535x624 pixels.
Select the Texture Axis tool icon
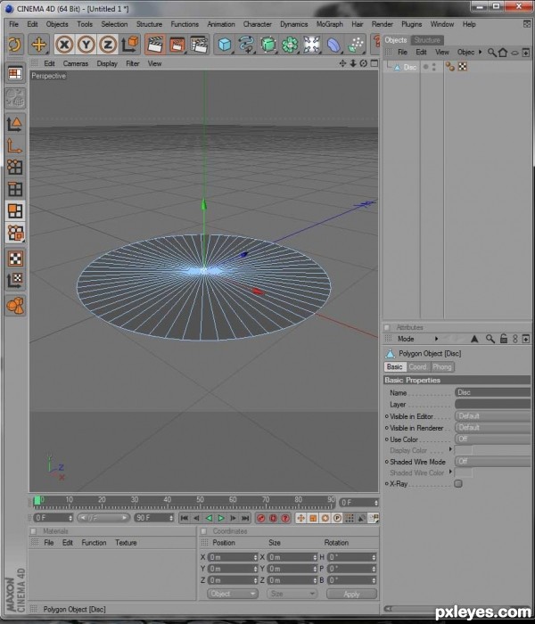coord(15,280)
